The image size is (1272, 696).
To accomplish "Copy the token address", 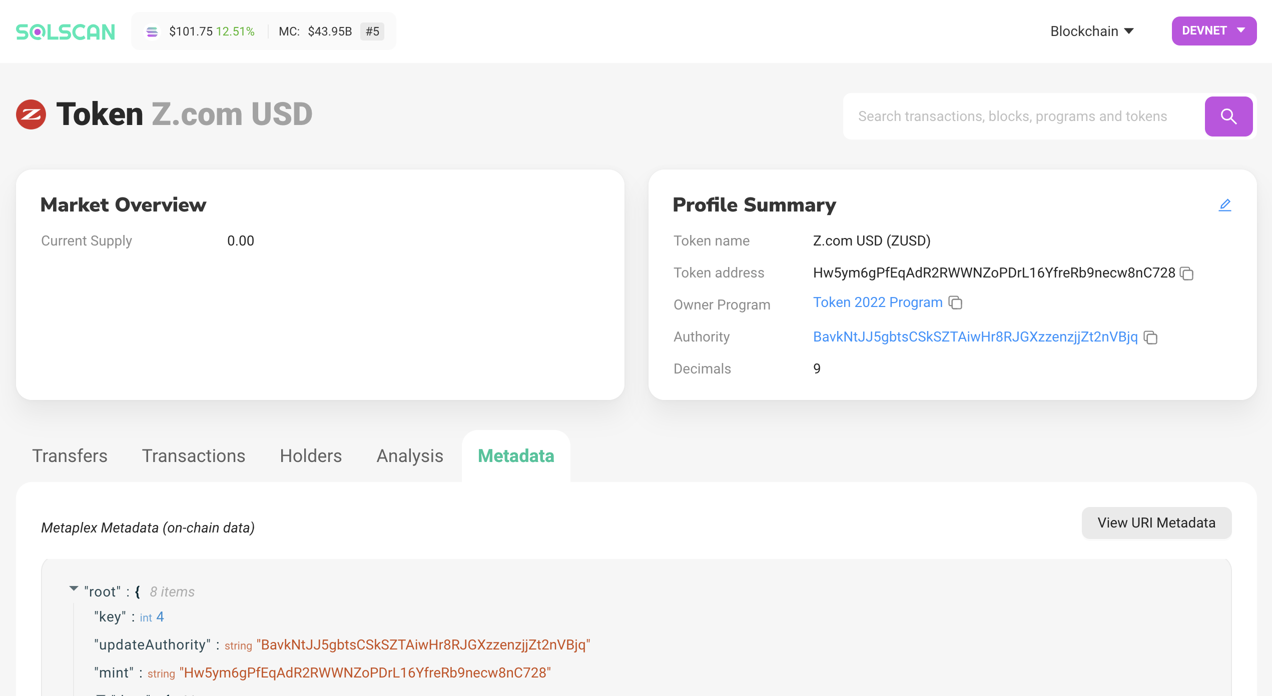I will coord(1186,273).
